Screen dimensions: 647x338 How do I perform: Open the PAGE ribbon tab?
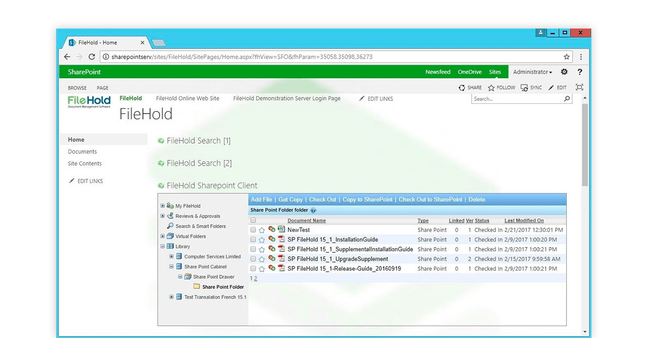tap(102, 88)
